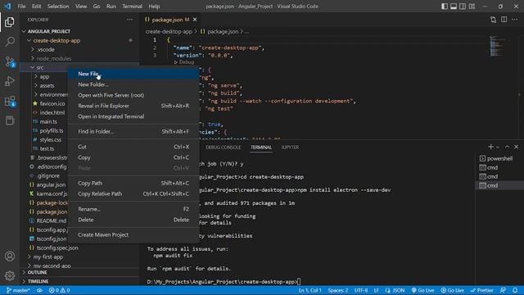
Task: Expand the Timeline section
Action: pyautogui.click(x=80, y=281)
